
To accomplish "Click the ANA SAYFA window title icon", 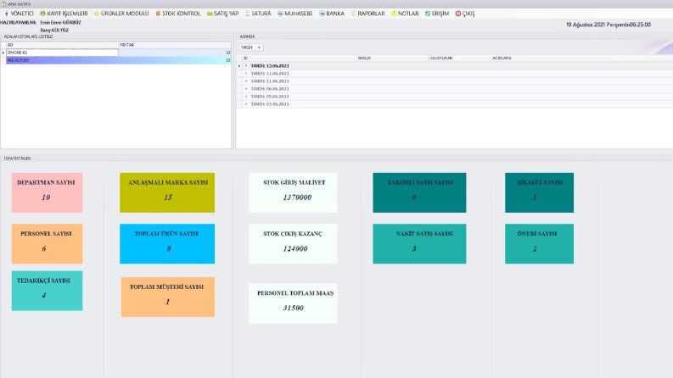I will [4, 4].
